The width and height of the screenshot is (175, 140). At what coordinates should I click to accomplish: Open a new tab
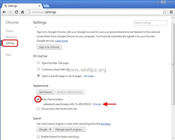tap(46, 6)
